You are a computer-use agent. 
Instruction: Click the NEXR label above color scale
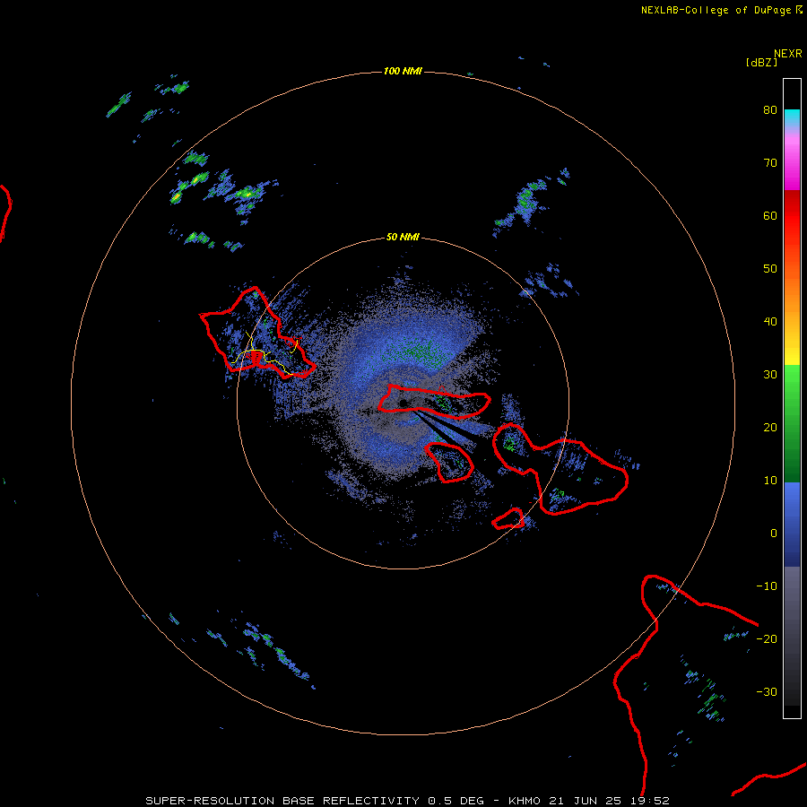[787, 54]
